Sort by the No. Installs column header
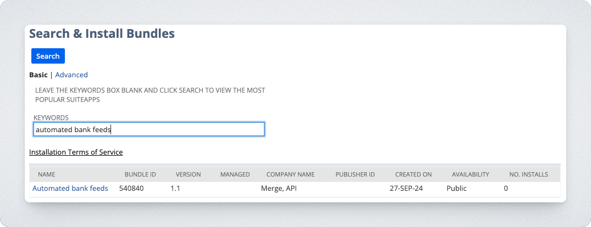The height and width of the screenshot is (227, 591). 528,174
